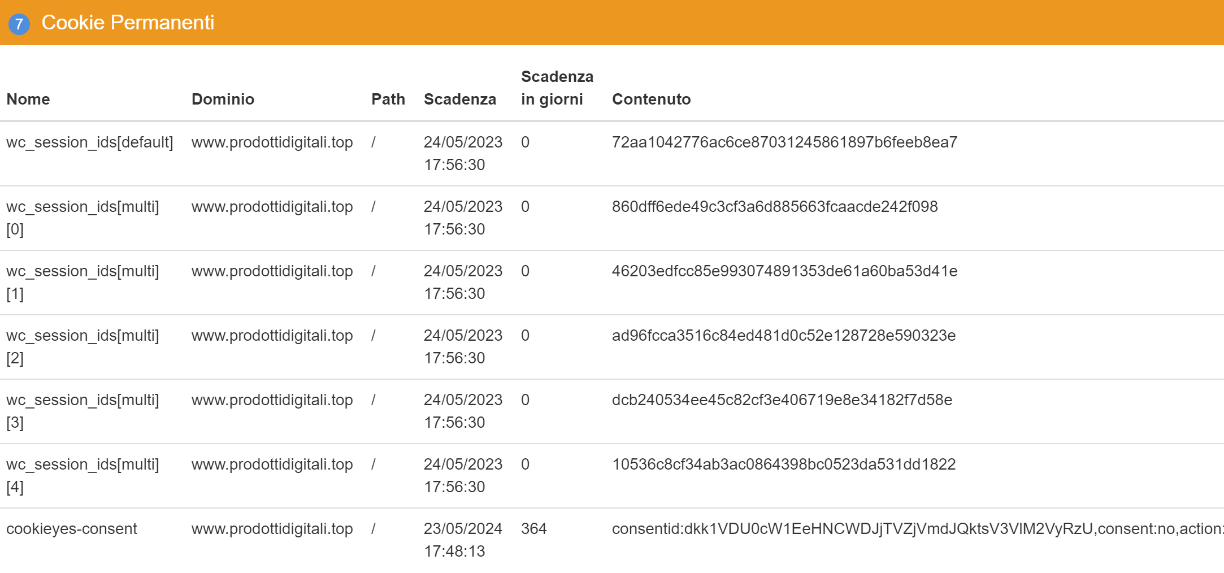1224x573 pixels.
Task: Select the wc_session_ids[multi][4] cookie name
Action: tap(83, 476)
